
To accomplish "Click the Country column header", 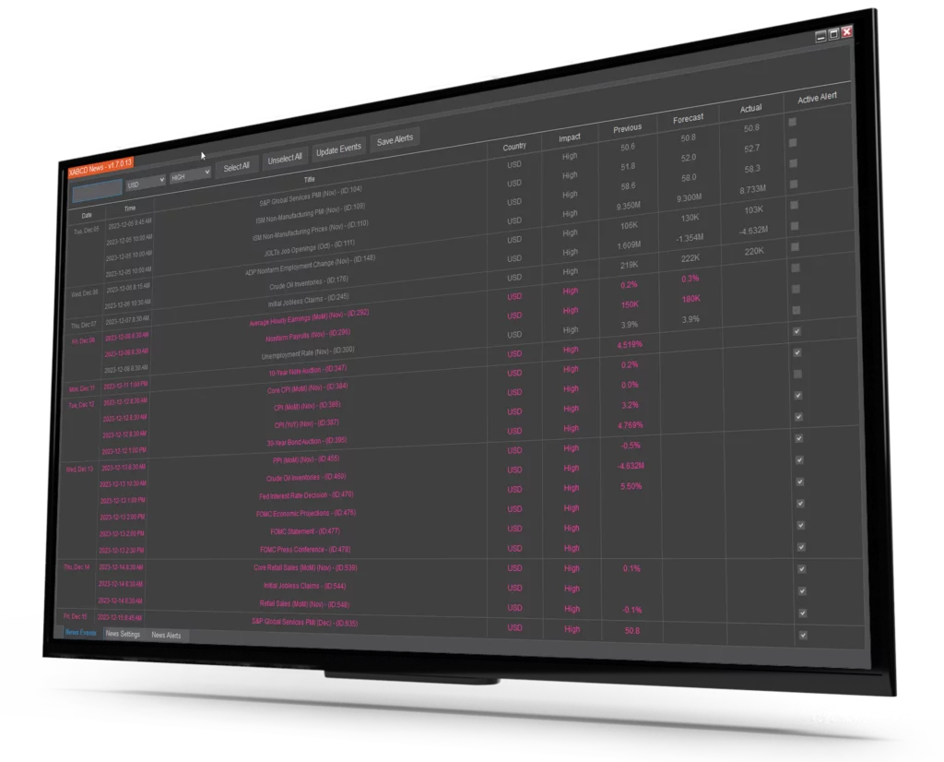I will (514, 147).
